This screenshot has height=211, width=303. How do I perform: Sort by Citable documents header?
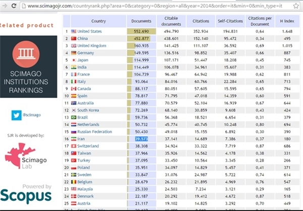click(x=171, y=21)
